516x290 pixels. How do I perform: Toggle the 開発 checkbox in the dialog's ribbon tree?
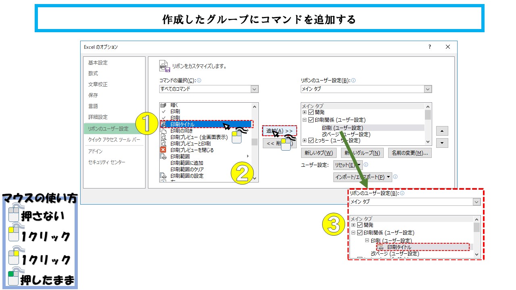click(311, 112)
